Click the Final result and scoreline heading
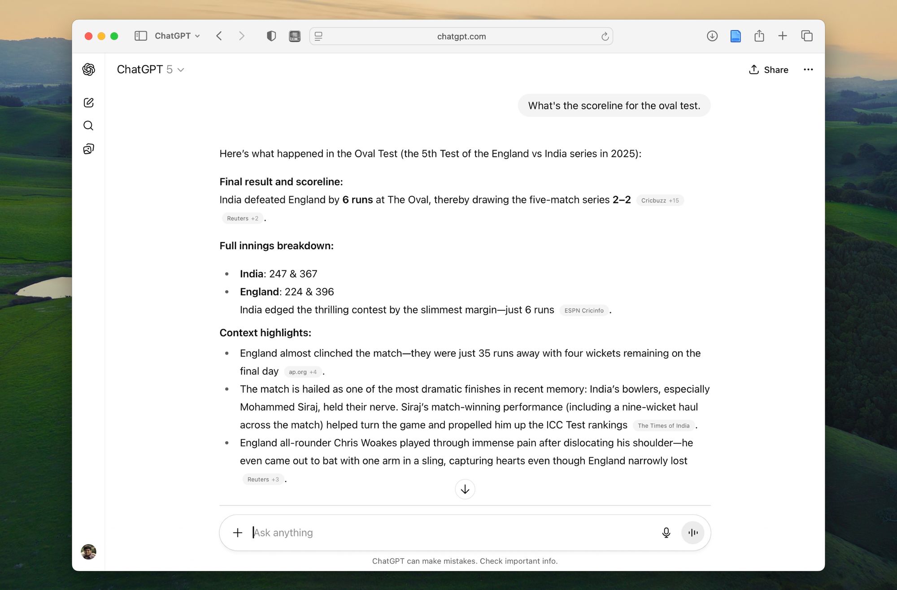 pos(281,182)
